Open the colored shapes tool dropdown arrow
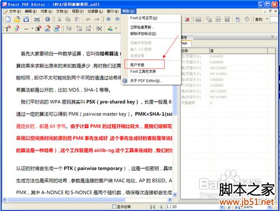This screenshot has width=280, height=211. [x=116, y=29]
